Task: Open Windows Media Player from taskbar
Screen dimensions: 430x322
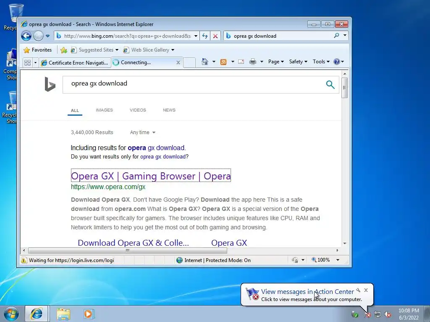Action: coord(88,314)
